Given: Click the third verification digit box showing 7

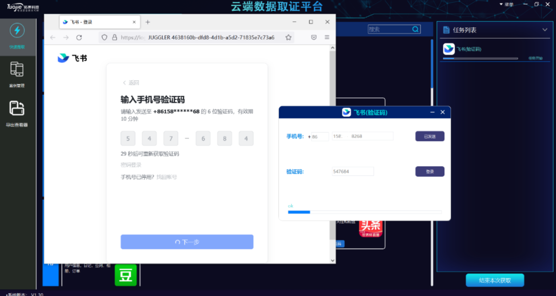Looking at the screenshot, I should 171,138.
